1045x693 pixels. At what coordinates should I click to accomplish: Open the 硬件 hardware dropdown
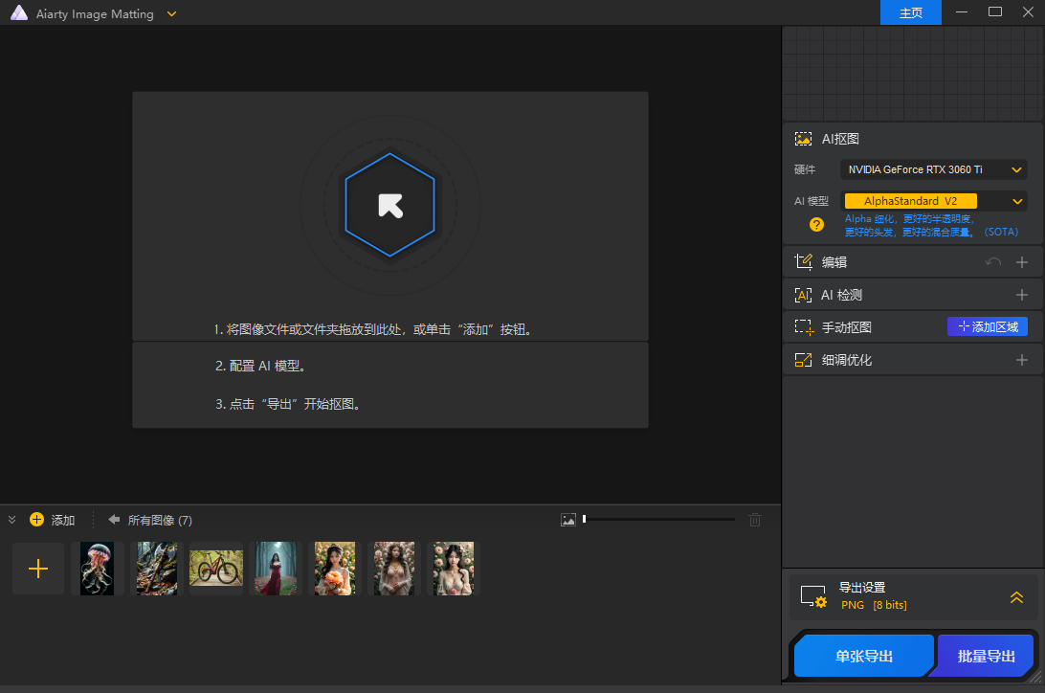[933, 169]
